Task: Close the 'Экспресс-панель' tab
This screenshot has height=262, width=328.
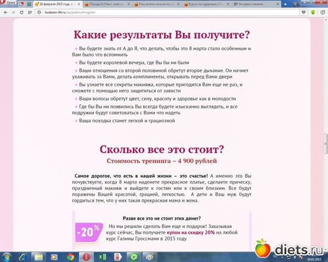Action: [x=278, y=4]
